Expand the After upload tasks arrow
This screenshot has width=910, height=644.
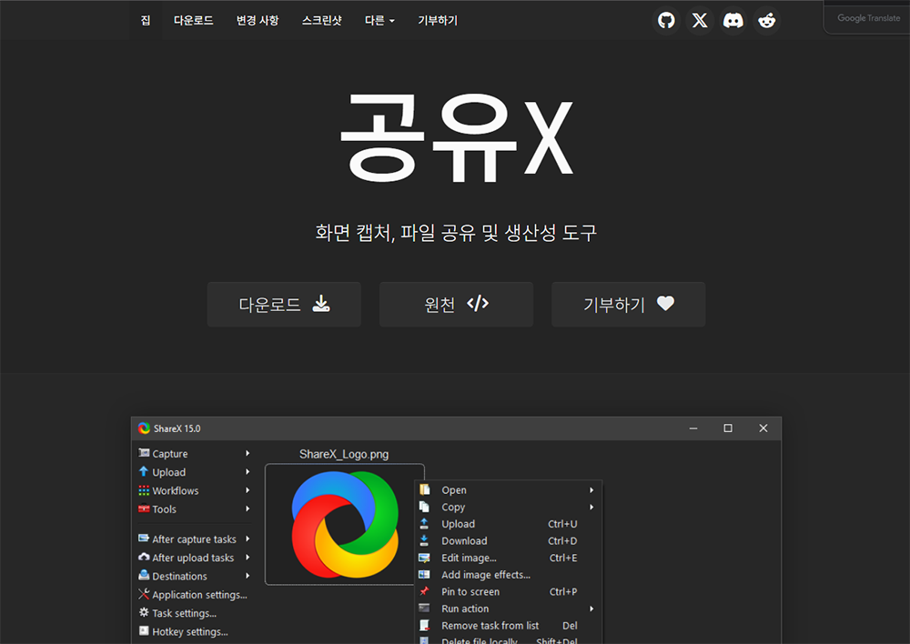click(248, 558)
